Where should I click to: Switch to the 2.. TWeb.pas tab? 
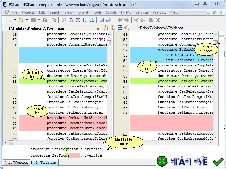click(x=44, y=163)
